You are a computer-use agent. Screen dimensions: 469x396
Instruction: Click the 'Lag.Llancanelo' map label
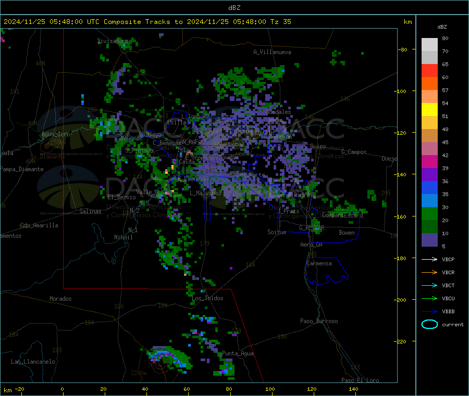(x=33, y=362)
